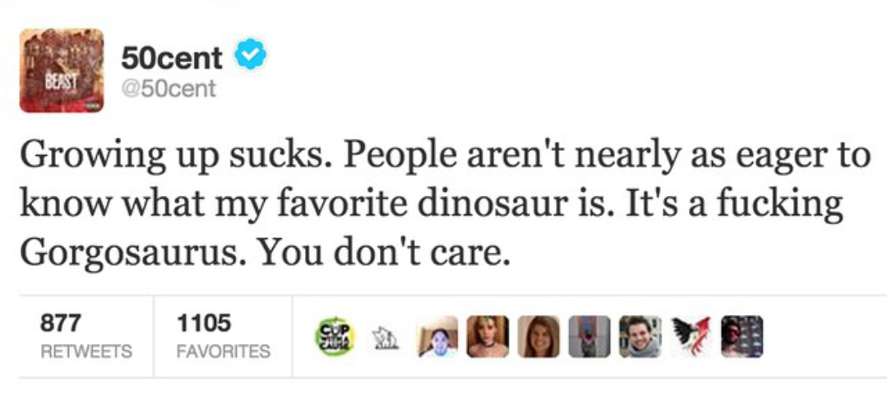Click the 50cent display name
Screen dimensions: 887x407
171,57
